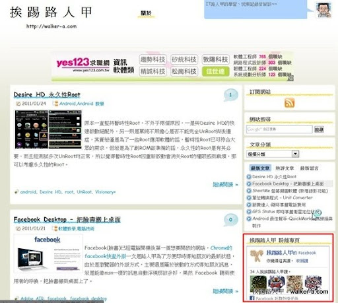The width and height of the screenshot is (338, 303).
Task: Click bullet icon beside ShootMe entry
Action: point(249,191)
